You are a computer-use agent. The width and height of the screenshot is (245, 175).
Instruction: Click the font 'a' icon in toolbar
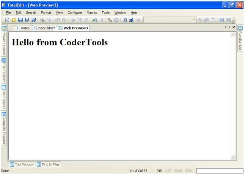pyautogui.click(x=131, y=20)
